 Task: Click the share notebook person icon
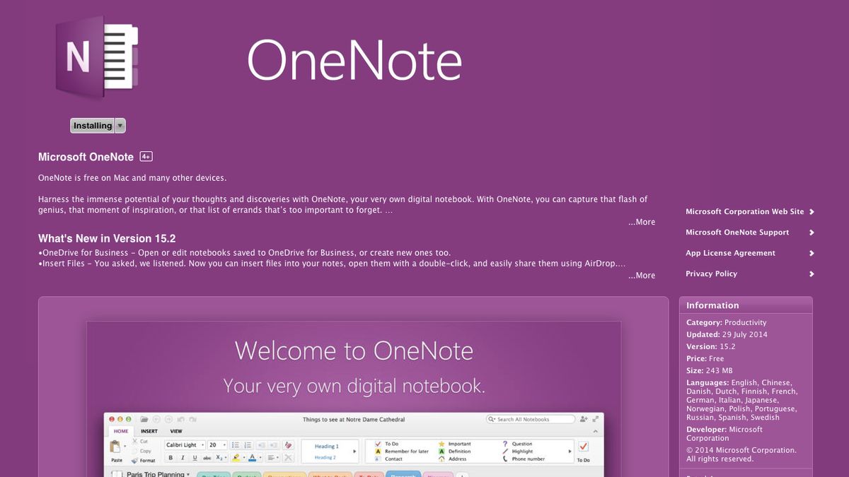click(584, 419)
